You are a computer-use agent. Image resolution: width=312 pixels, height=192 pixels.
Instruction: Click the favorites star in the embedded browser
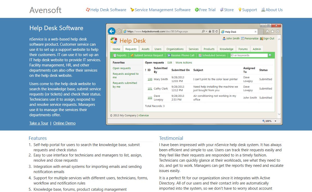point(272,31)
